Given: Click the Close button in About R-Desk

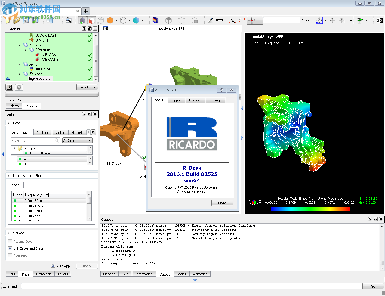Looking at the screenshot, I should [x=222, y=203].
